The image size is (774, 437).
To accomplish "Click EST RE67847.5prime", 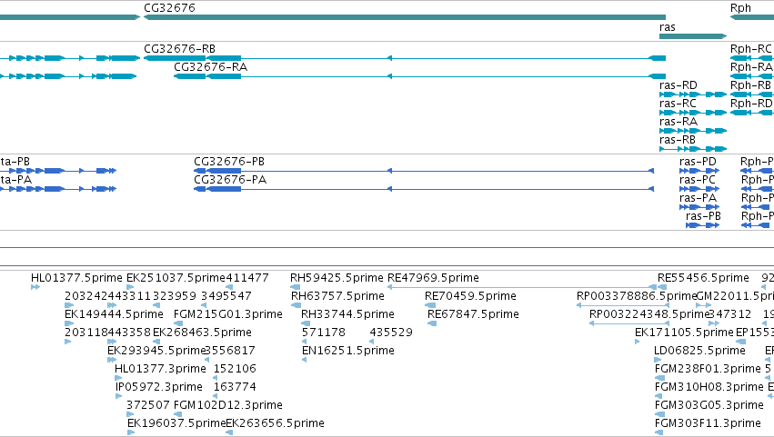I will (473, 314).
